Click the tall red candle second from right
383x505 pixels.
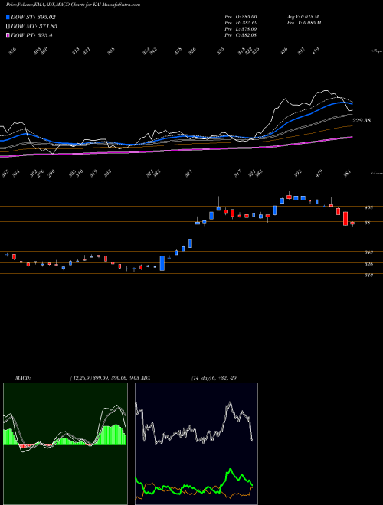click(345, 218)
